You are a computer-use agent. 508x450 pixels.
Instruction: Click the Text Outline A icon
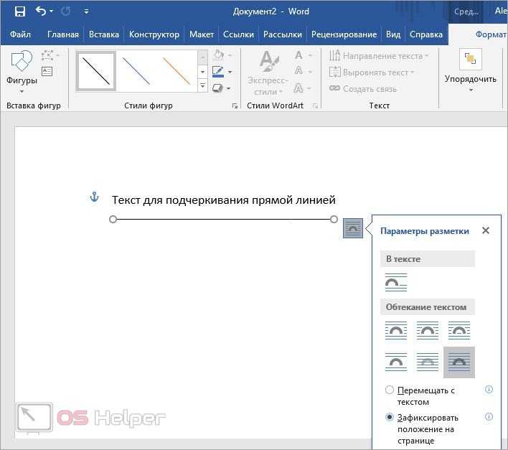(x=298, y=71)
